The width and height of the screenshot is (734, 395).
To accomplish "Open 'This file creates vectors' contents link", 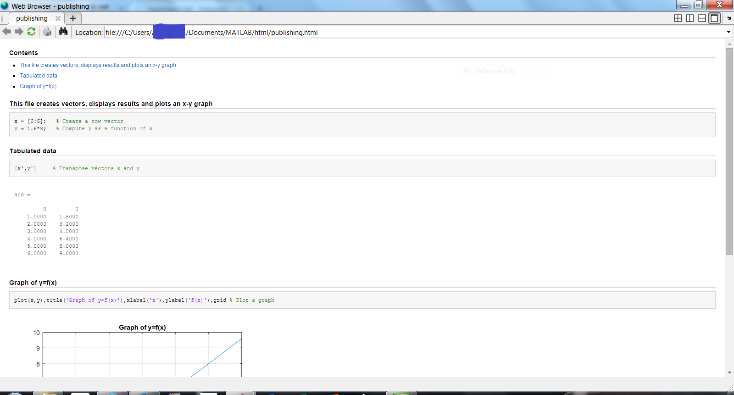I will tap(98, 65).
